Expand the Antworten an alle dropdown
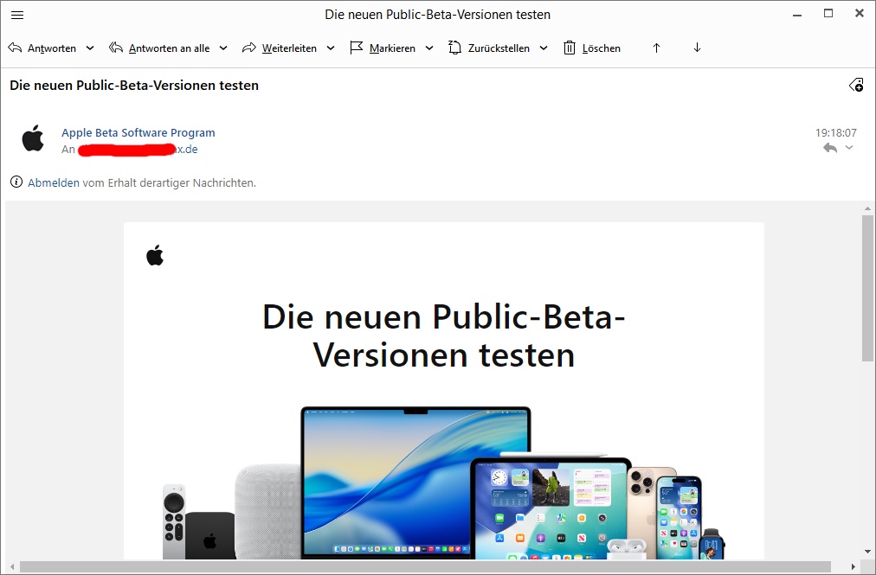Viewport: 876px width, 575px height. (x=223, y=48)
